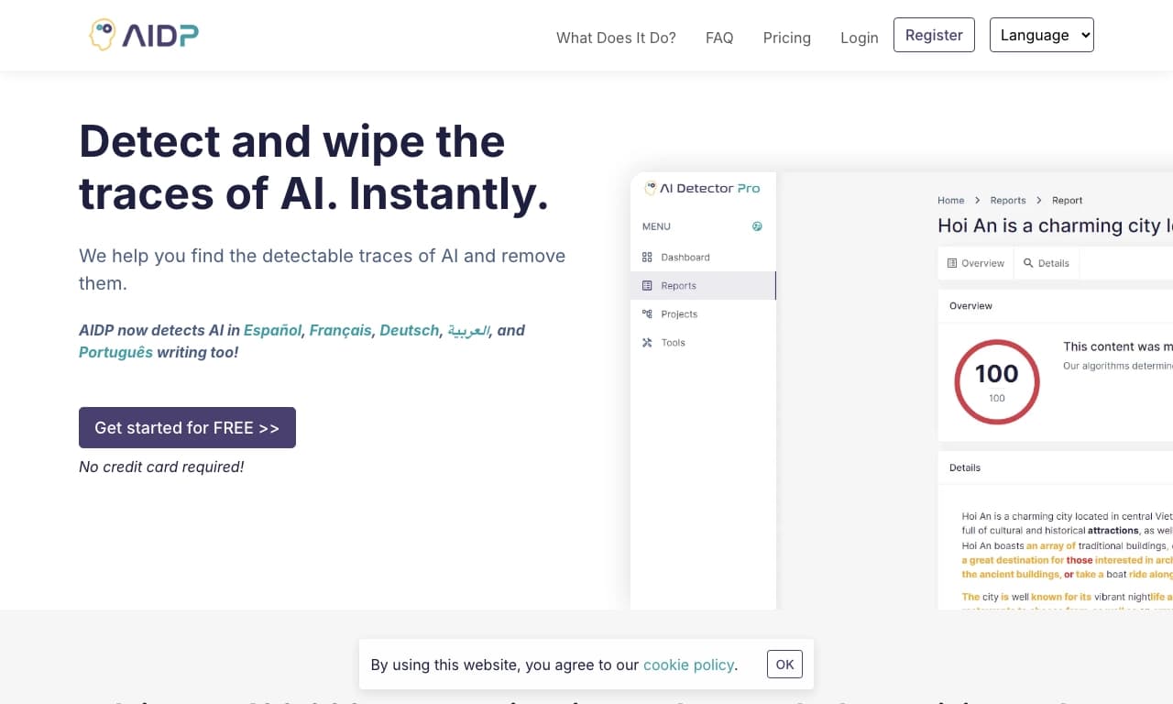Open the cookie policy link
The height and width of the screenshot is (704, 1173).
688,665
